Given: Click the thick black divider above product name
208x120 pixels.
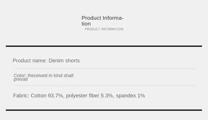Looking at the screenshot, I should point(104,46).
